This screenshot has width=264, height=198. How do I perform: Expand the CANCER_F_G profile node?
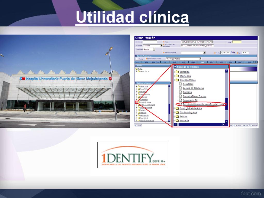point(137,71)
